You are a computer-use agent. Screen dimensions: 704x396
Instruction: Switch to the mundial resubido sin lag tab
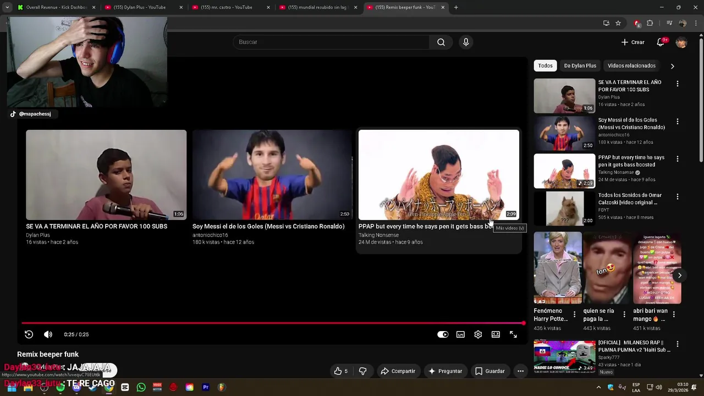click(x=318, y=7)
